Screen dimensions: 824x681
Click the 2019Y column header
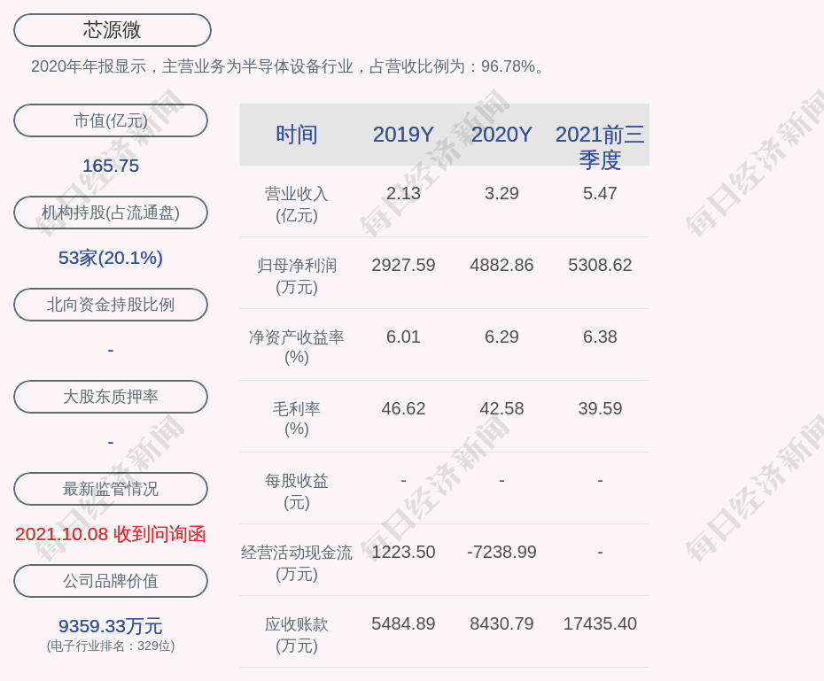(x=403, y=135)
